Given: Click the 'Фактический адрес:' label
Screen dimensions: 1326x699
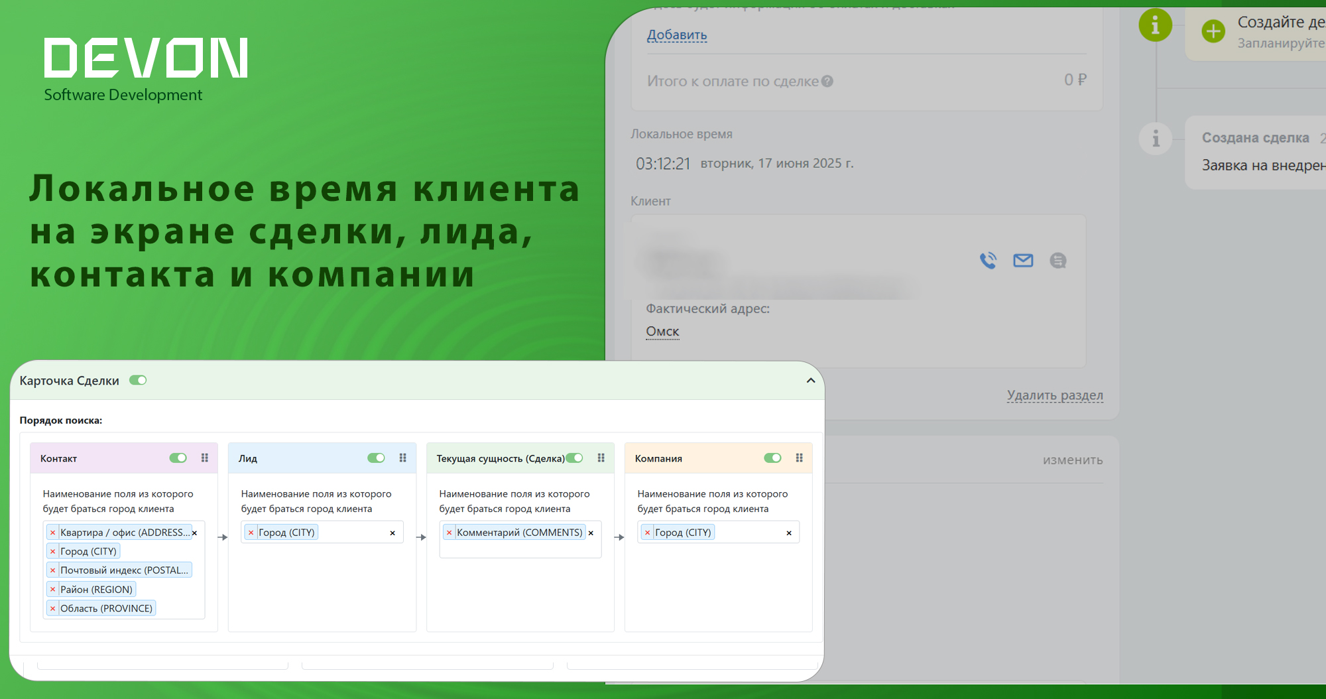Looking at the screenshot, I should (708, 309).
